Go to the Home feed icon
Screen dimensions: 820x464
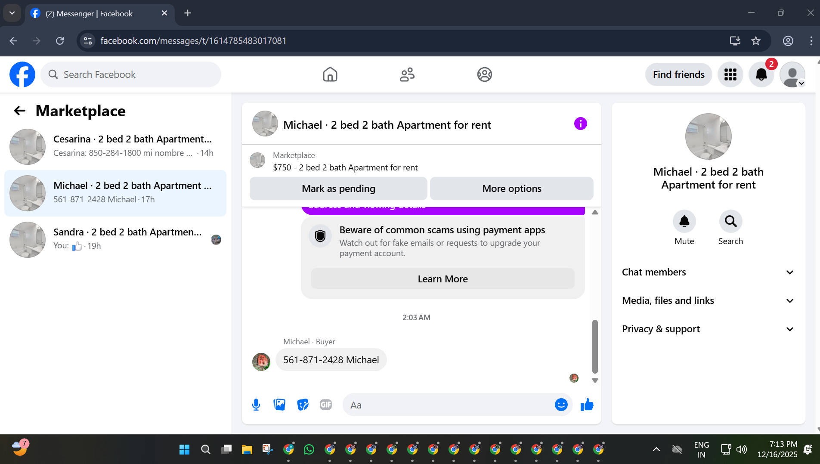[x=330, y=74]
